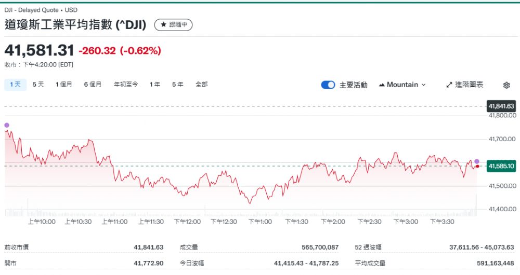The image size is (520, 275).
Task: Select the 1個月 range tab
Action: click(64, 85)
